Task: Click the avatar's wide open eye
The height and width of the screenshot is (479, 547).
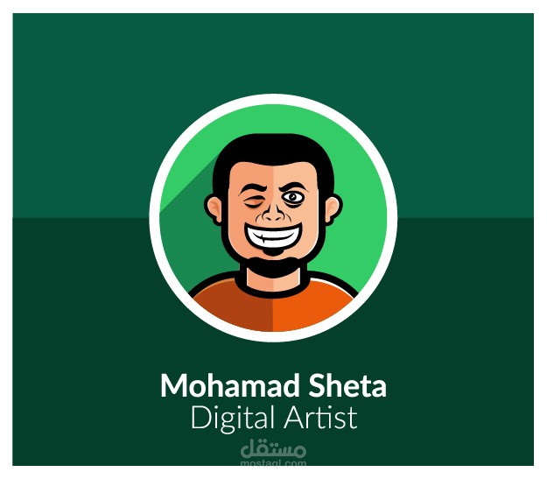Action: [293, 198]
